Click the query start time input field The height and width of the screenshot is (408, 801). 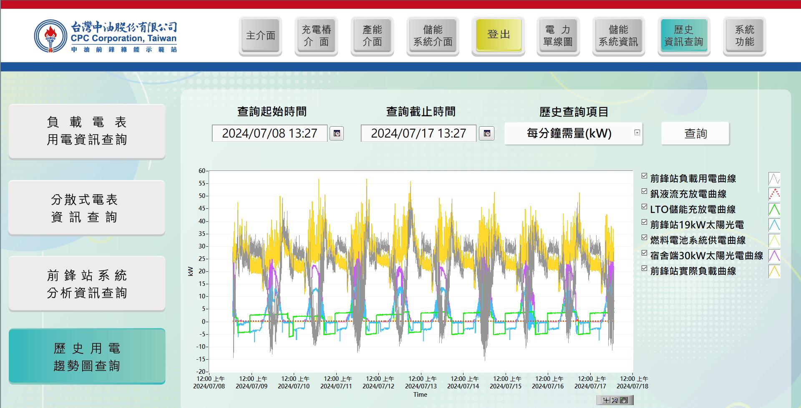270,133
